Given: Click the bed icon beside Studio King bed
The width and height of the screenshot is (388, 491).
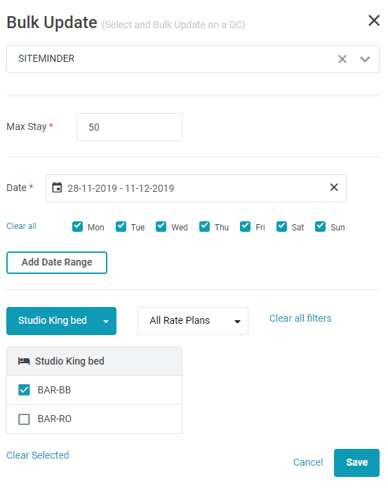Looking at the screenshot, I should point(24,361).
